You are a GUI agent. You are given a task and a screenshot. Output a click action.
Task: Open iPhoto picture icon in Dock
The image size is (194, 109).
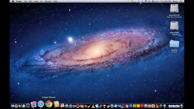tap(82, 106)
